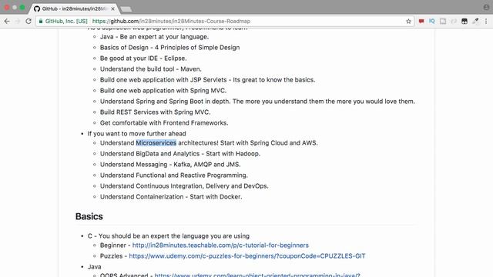Go back using the browser back arrow
This screenshot has width=493, height=277.
(x=7, y=21)
